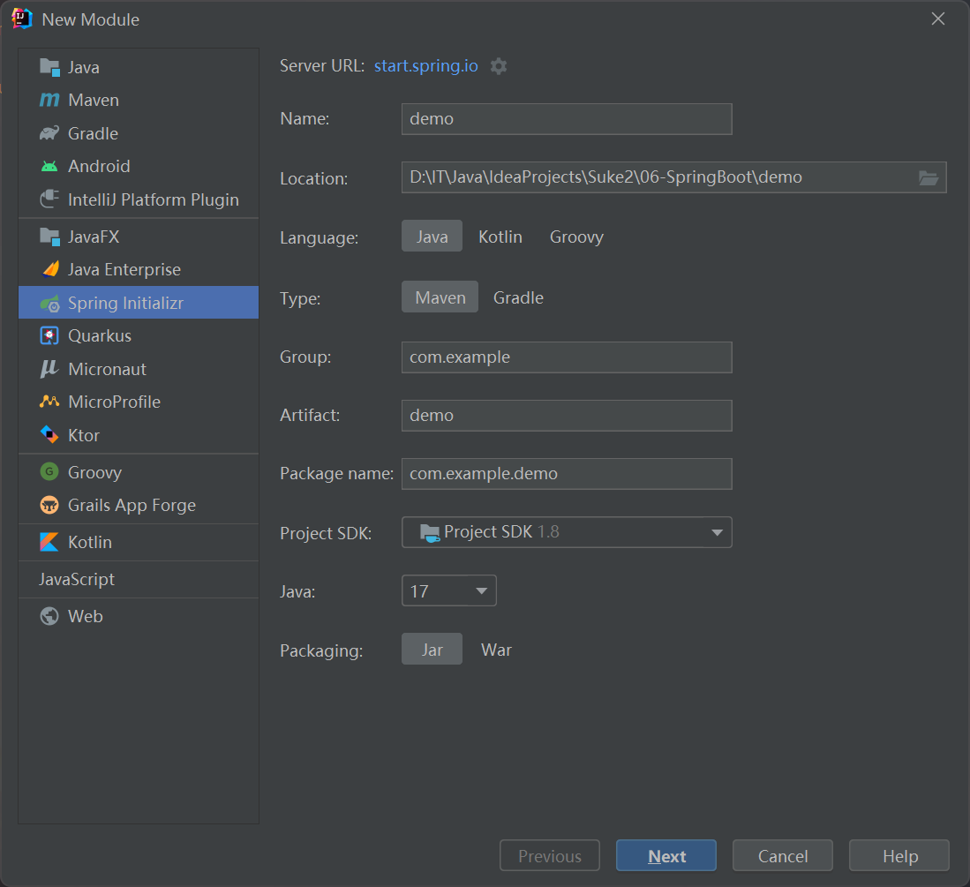970x887 pixels.
Task: Select the Maven generator in the sidebar
Action: point(93,100)
